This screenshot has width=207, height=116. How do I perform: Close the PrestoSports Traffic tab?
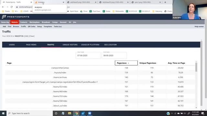coord(31,2)
